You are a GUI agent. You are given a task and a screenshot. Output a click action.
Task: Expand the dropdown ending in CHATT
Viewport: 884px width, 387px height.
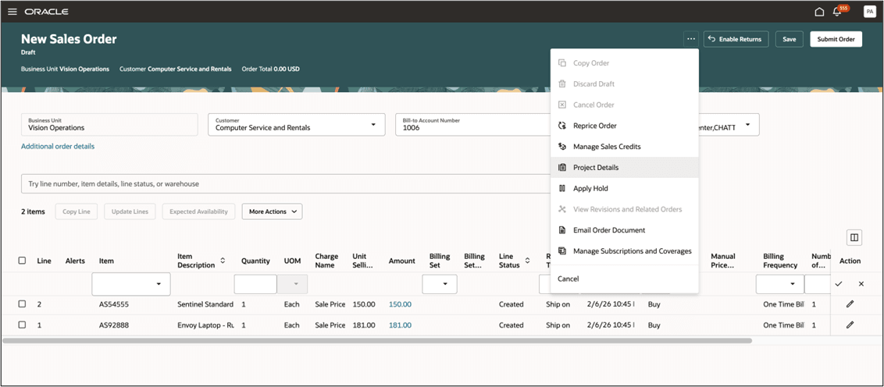(x=747, y=125)
